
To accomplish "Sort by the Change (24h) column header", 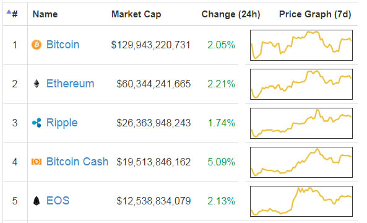I will [231, 14].
